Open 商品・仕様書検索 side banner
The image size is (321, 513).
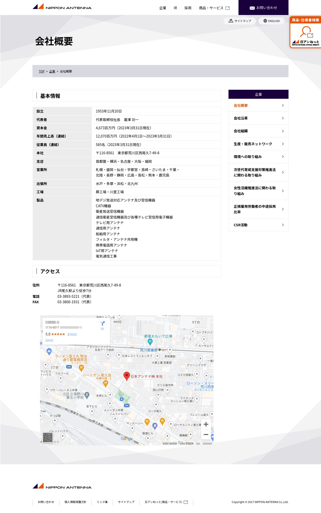305,32
